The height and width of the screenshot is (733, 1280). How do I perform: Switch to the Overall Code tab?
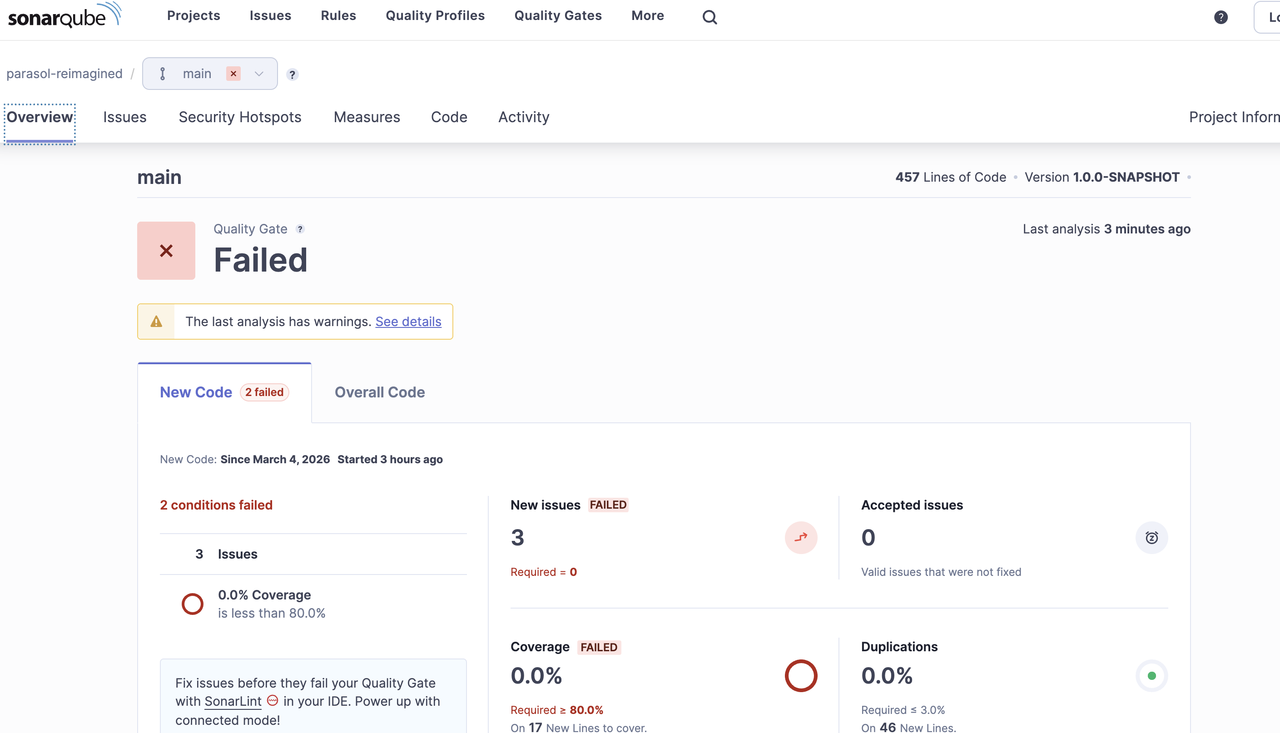[380, 392]
